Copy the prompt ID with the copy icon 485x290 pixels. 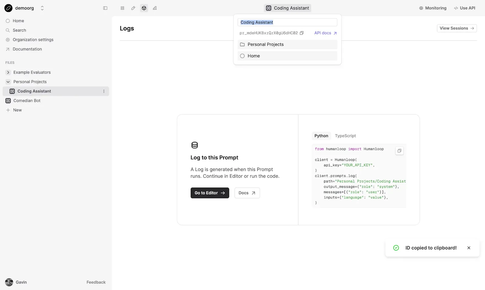click(x=302, y=33)
